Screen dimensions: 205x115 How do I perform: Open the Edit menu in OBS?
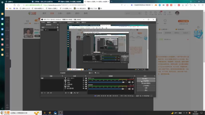click(x=49, y=22)
